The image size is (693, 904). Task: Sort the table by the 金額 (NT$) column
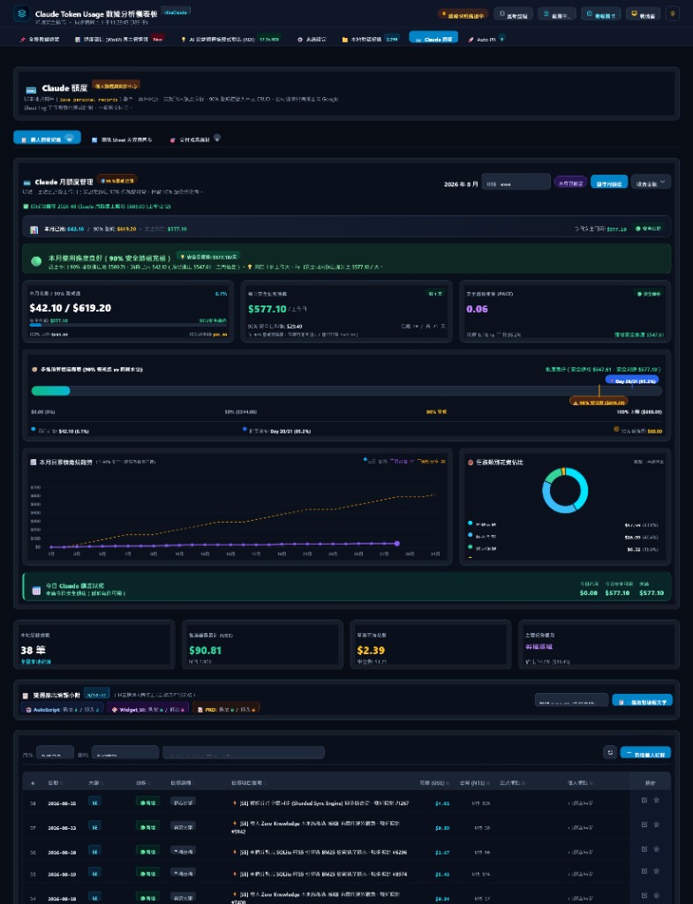pos(474,783)
